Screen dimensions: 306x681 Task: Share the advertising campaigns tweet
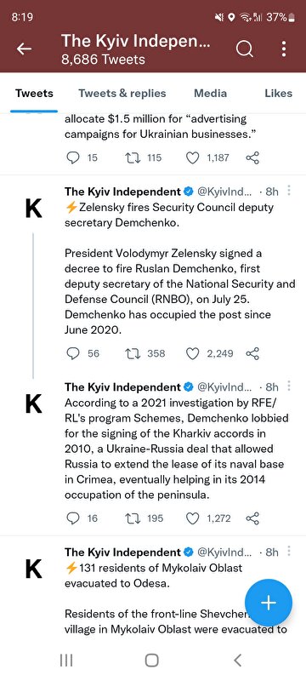[252, 157]
